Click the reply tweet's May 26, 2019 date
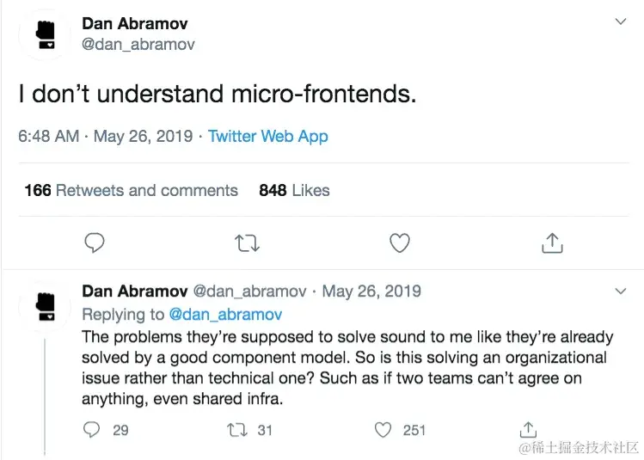Image resolution: width=644 pixels, height=460 pixels. 371,291
